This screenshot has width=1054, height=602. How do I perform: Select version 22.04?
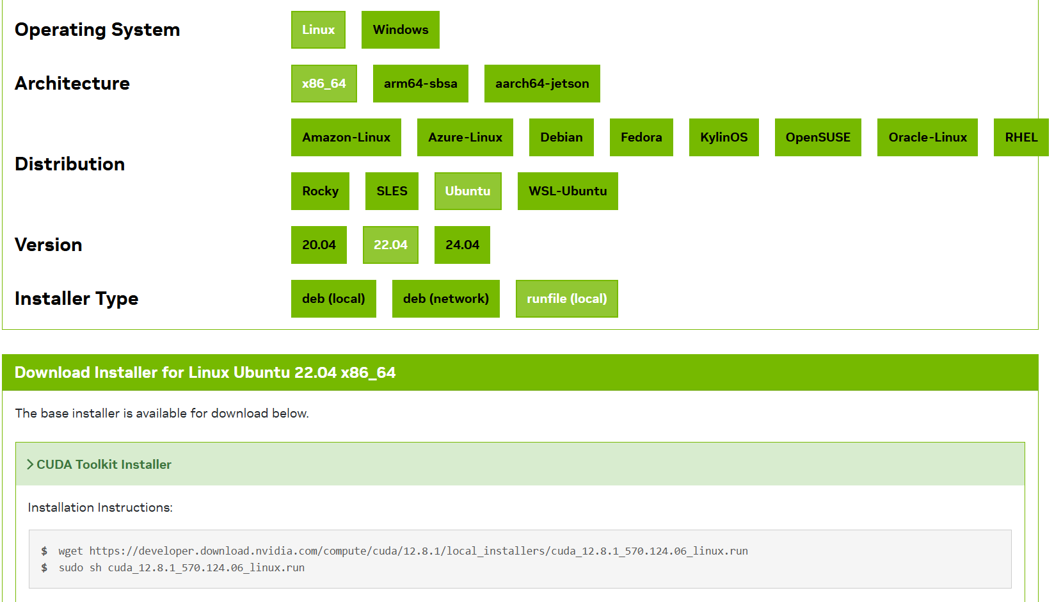pos(390,245)
